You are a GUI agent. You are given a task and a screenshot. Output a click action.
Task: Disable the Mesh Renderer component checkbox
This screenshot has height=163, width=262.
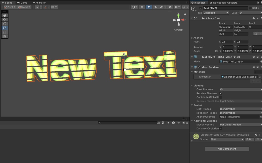coord(199,67)
